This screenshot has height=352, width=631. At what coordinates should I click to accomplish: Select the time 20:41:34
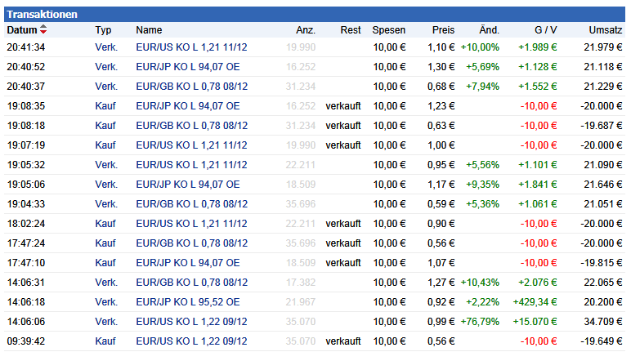click(x=26, y=47)
